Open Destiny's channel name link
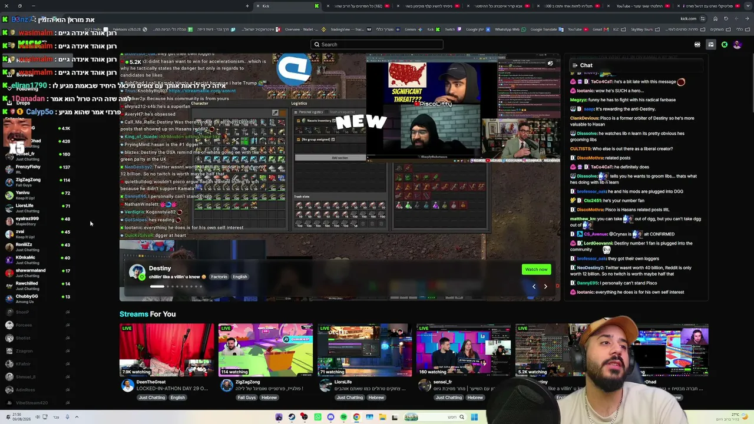 pos(160,268)
